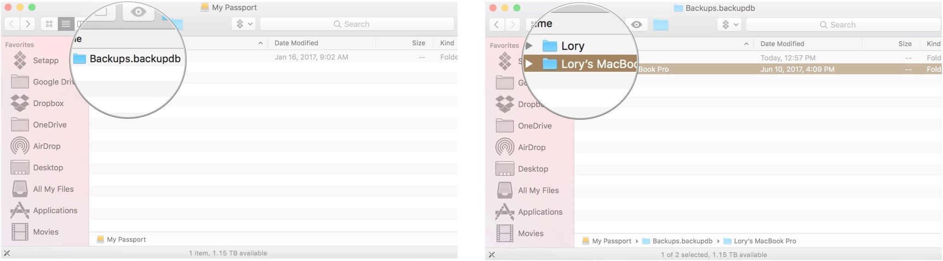The image size is (943, 261).
Task: Open Desktop in My Passport window sidebar
Action: pyautogui.click(x=37, y=168)
